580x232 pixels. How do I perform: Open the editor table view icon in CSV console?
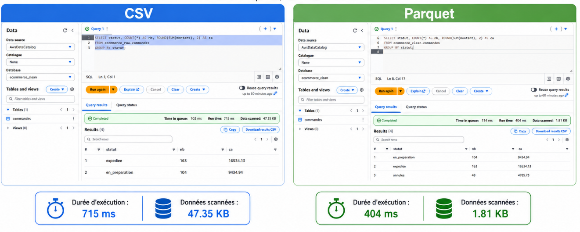coord(268,77)
